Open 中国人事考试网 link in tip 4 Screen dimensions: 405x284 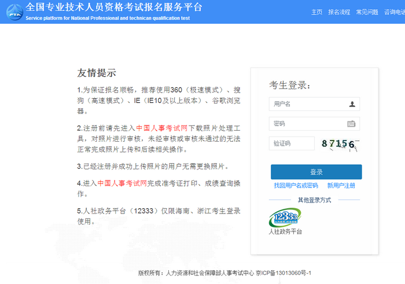click(123, 183)
